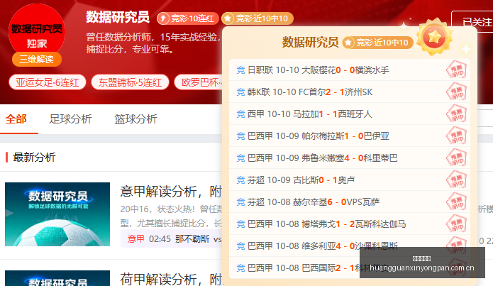493x286 pixels.
Task: Click 竞 lottery icon on 维多利亚 row
Action: pos(241,246)
